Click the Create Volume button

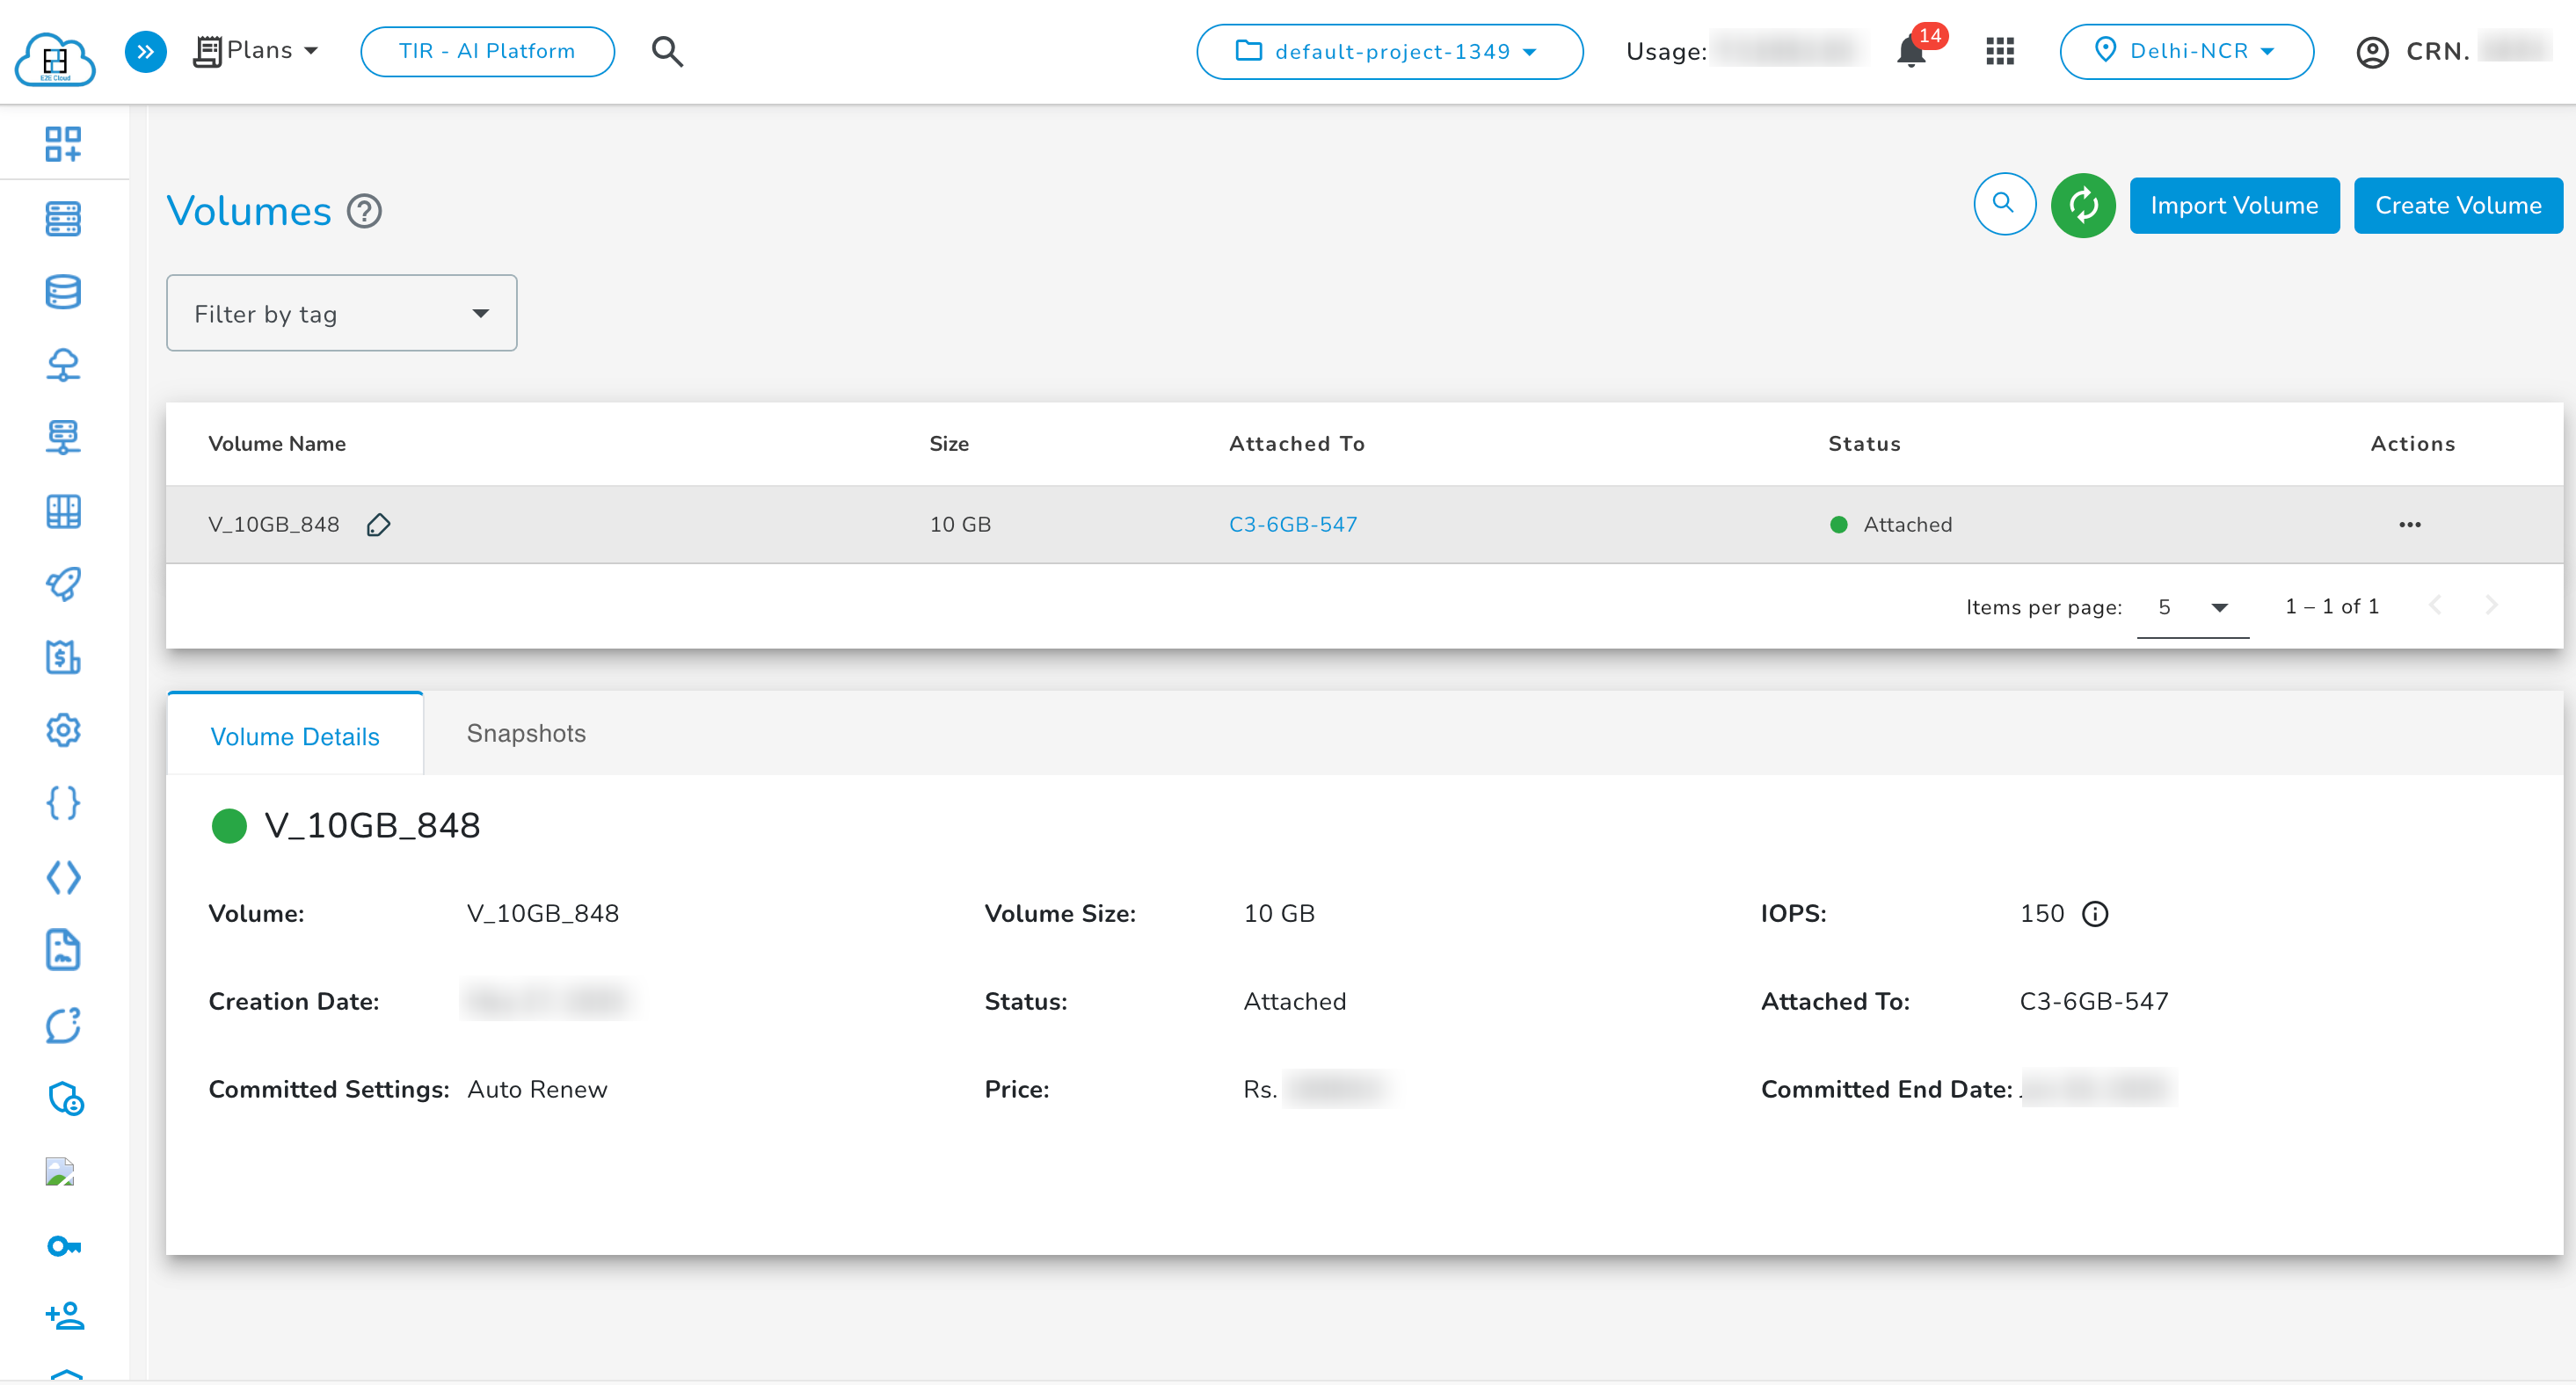[2457, 205]
